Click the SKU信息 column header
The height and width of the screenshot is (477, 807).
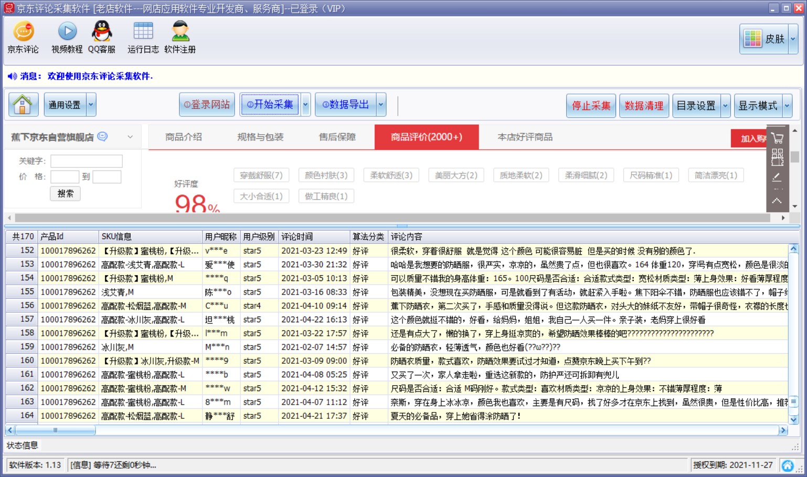pyautogui.click(x=151, y=236)
